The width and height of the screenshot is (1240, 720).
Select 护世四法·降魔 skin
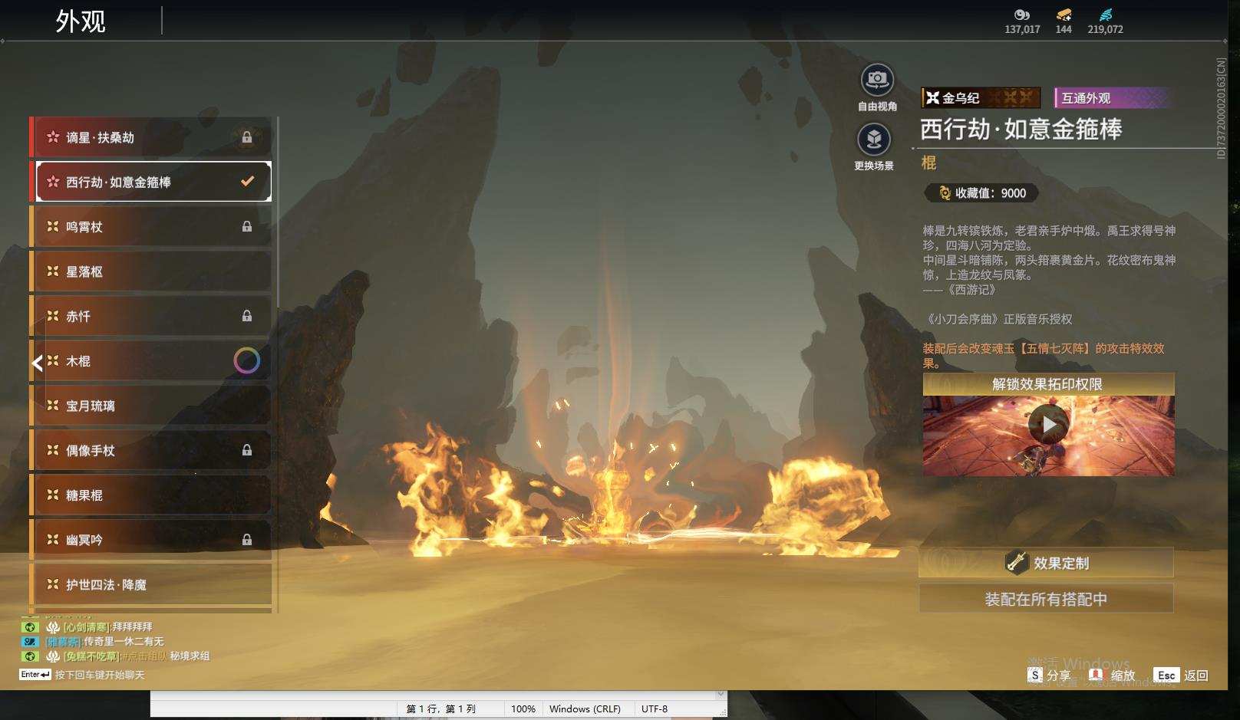tap(150, 584)
